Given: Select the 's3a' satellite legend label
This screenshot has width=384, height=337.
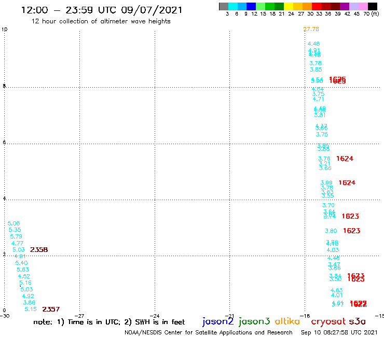Looking at the screenshot, I should point(357,321).
